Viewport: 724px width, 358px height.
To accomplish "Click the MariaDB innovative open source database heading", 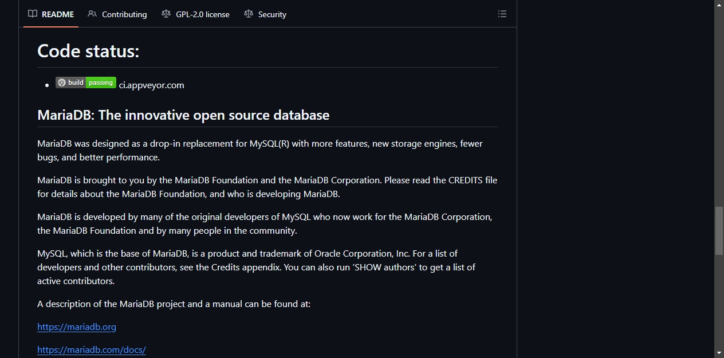I will pos(183,115).
